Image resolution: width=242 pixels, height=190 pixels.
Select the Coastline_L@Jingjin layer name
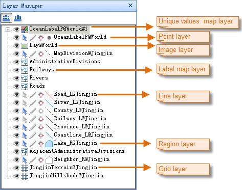83,135
